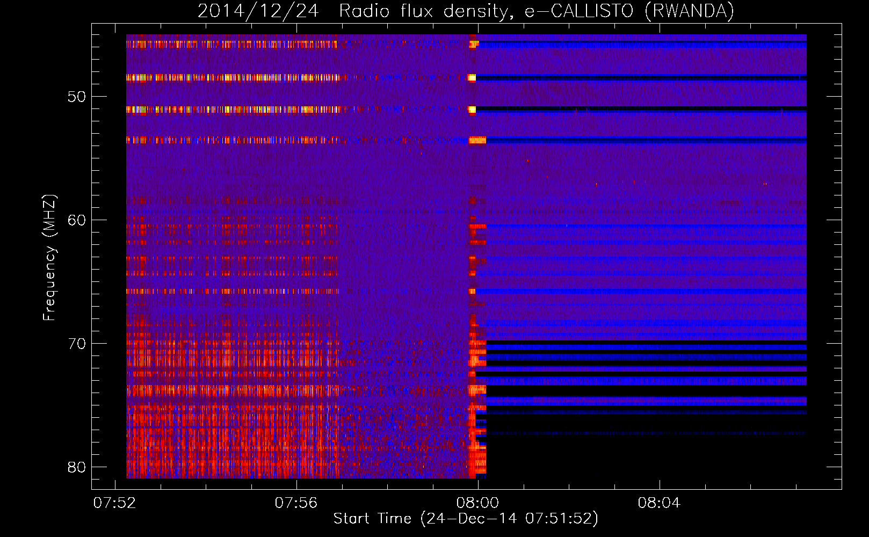Click the '50' frequency tick label
Viewport: 869px width, 537px height.
[77, 97]
